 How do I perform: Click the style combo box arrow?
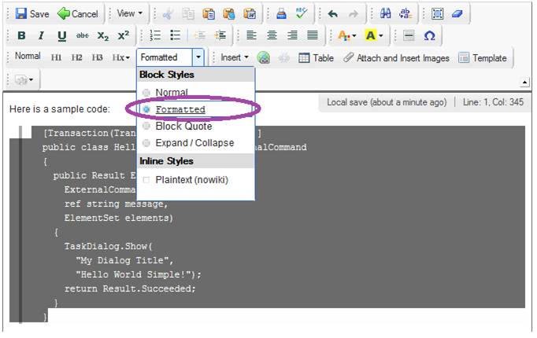198,57
